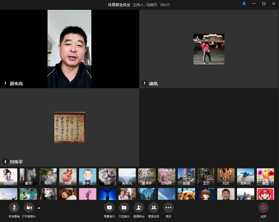The height and width of the screenshot is (222, 279).
Task: Click participant 马晓丹's thumbnail
Action: pos(9,177)
